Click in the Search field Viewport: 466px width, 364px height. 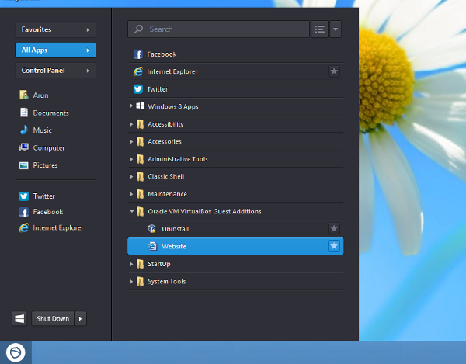[219, 29]
